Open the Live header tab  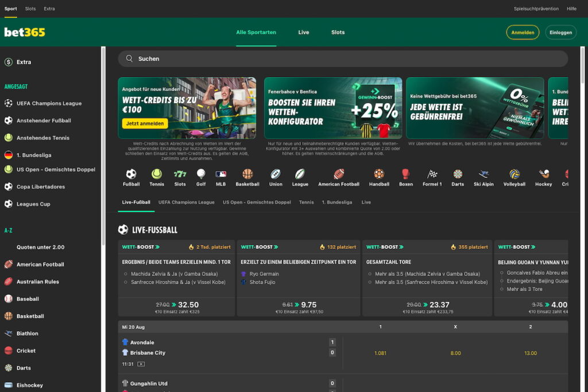coord(304,32)
